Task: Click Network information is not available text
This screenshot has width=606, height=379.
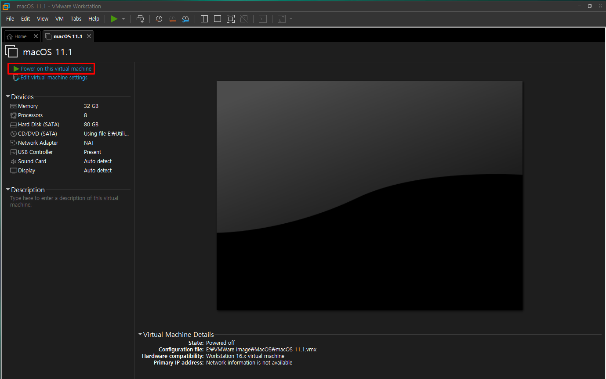Action: click(x=249, y=363)
